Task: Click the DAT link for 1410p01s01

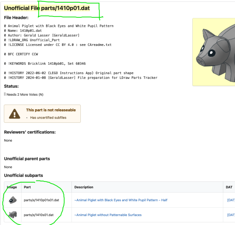Action: (x=231, y=200)
